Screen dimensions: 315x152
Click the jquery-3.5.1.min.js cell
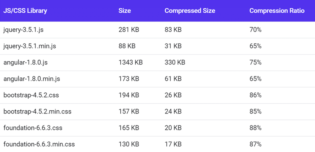coord(30,46)
